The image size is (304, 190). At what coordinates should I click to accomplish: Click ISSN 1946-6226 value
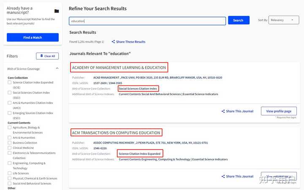click(x=100, y=148)
